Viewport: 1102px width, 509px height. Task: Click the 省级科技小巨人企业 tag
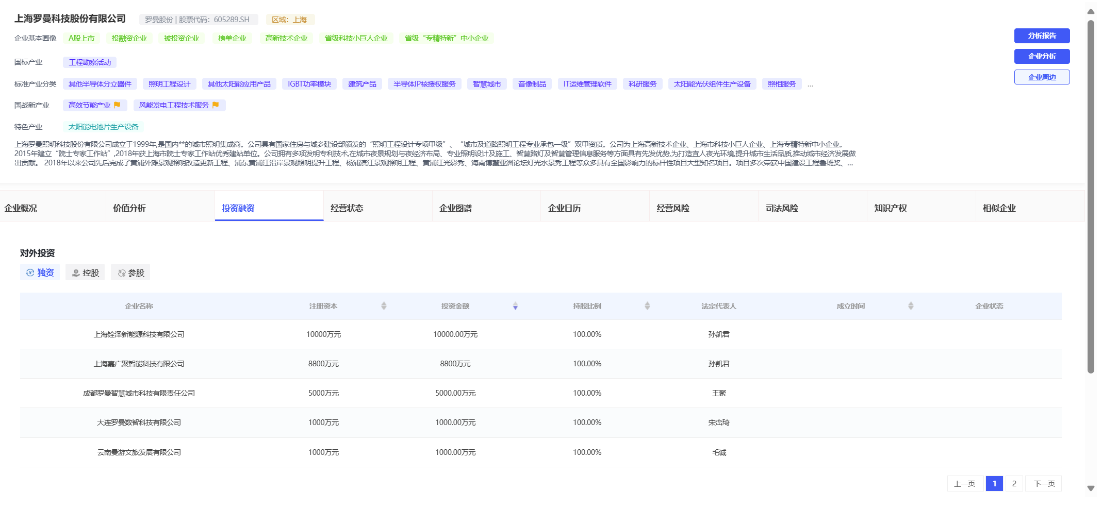click(x=356, y=38)
